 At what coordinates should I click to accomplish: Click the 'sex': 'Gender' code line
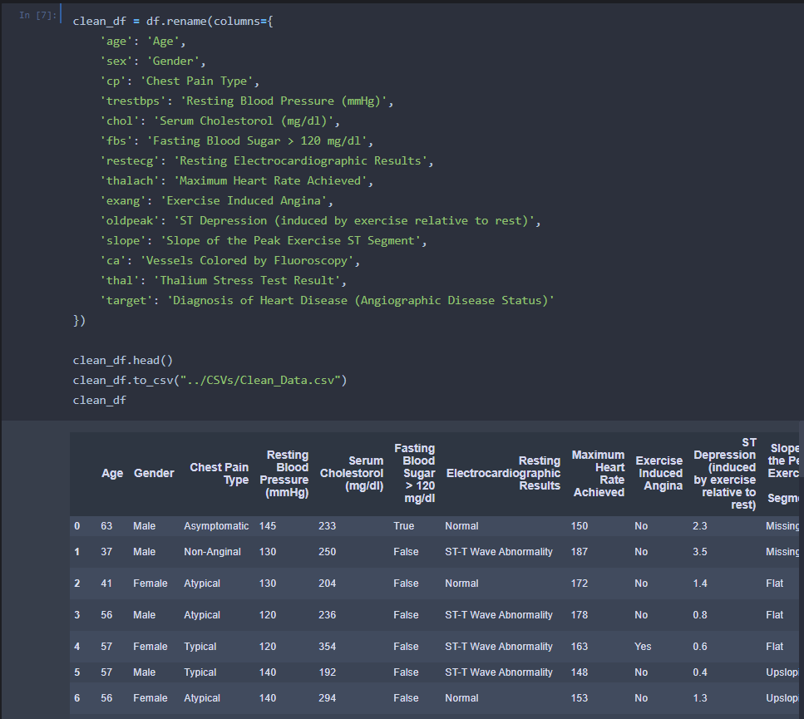point(153,62)
